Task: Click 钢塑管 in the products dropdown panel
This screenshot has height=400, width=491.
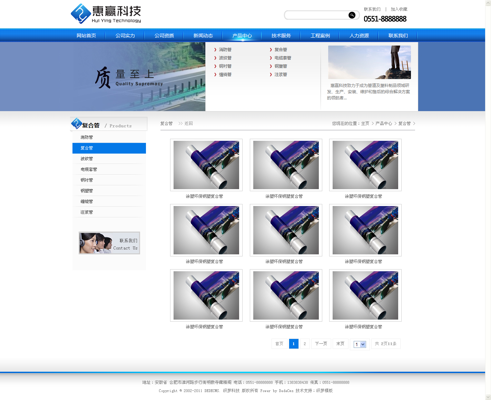Action: tap(281, 66)
